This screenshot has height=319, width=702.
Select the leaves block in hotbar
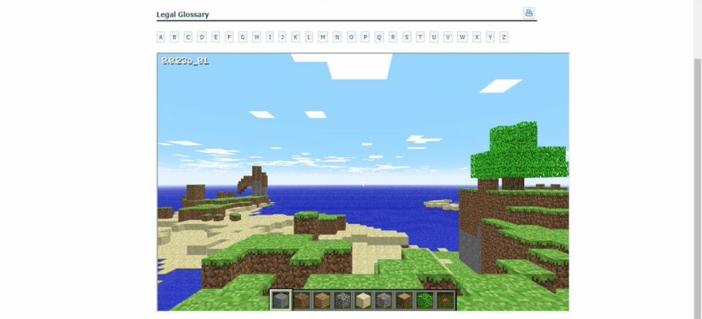click(425, 300)
